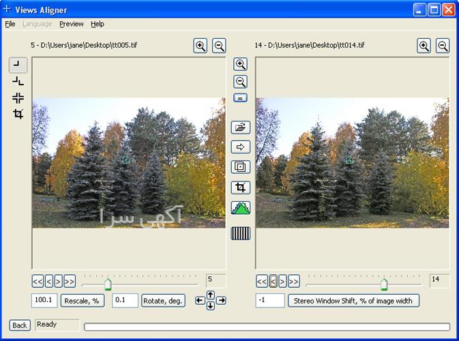This screenshot has height=341, width=459.
Task: Click the right arrow icon in center column
Action: click(241, 147)
